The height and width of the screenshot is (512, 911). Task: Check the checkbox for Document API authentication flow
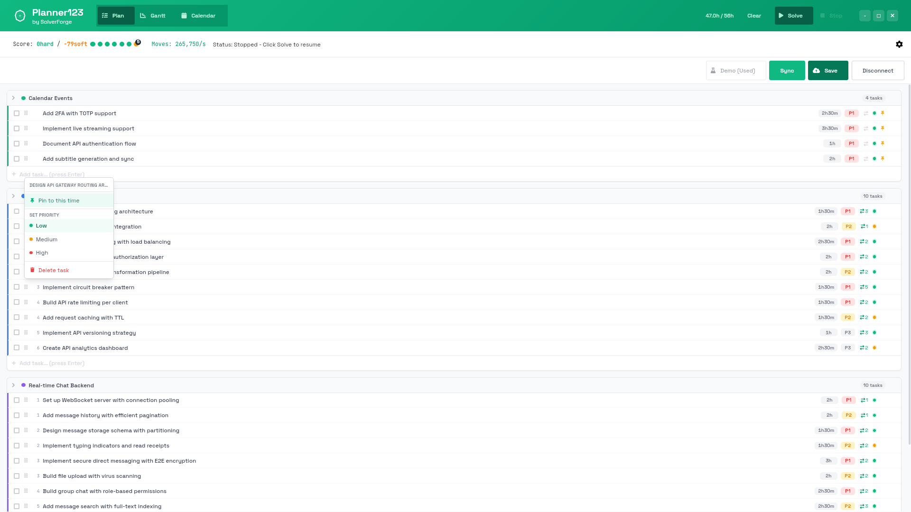click(17, 143)
